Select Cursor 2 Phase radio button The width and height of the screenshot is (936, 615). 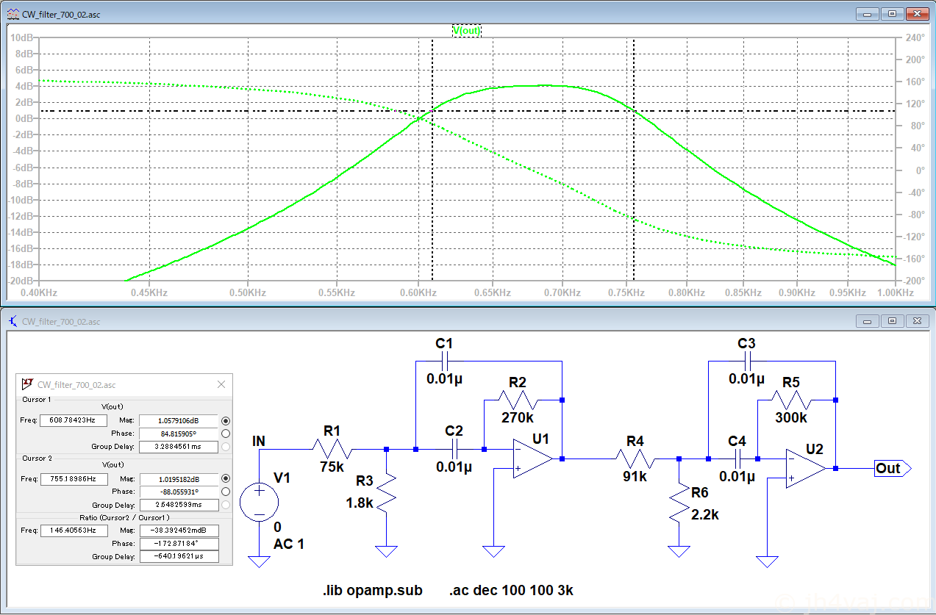tap(226, 492)
